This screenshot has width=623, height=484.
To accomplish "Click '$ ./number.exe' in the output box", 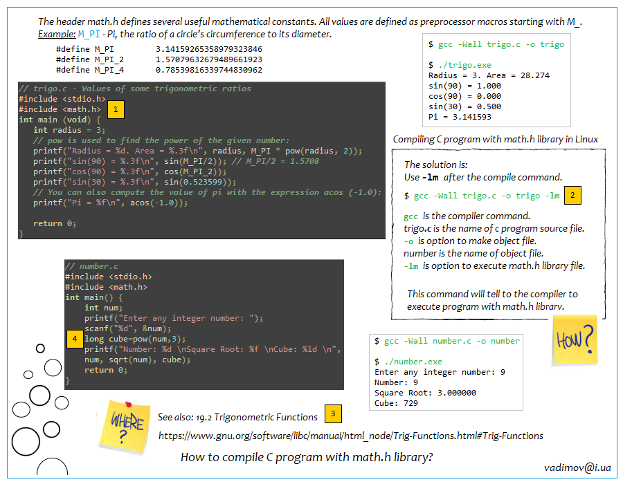I will pos(408,362).
